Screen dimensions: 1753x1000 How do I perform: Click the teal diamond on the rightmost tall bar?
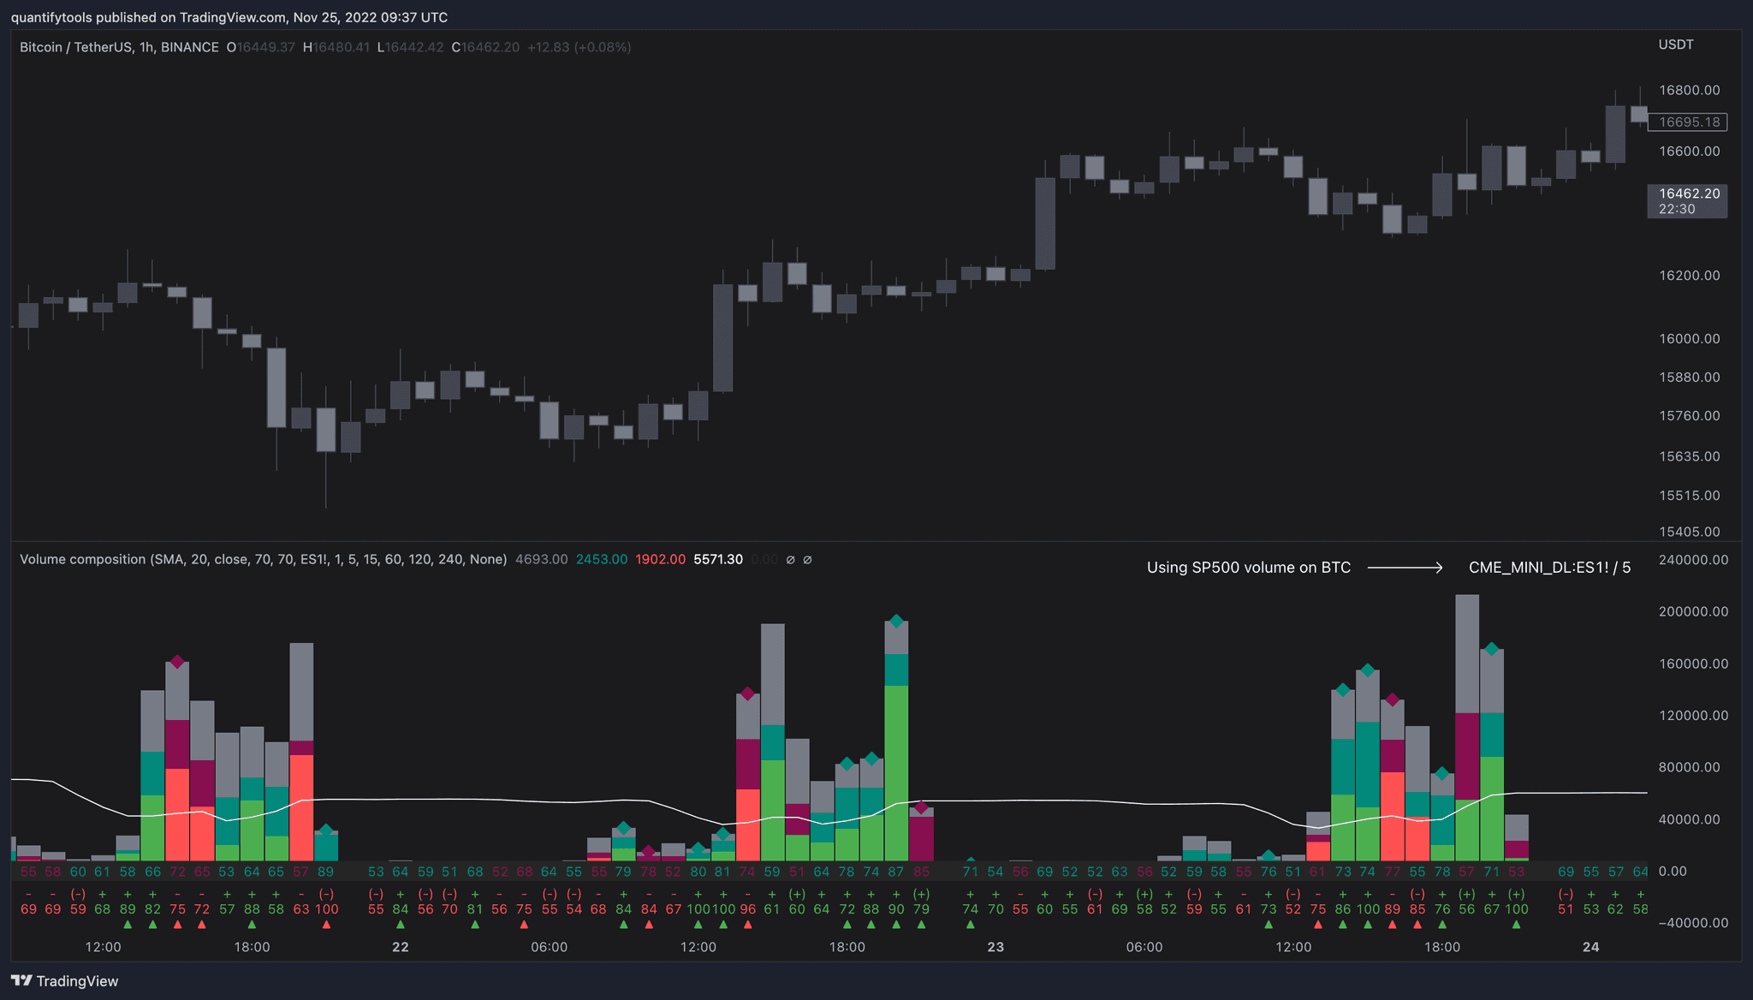tap(1492, 649)
